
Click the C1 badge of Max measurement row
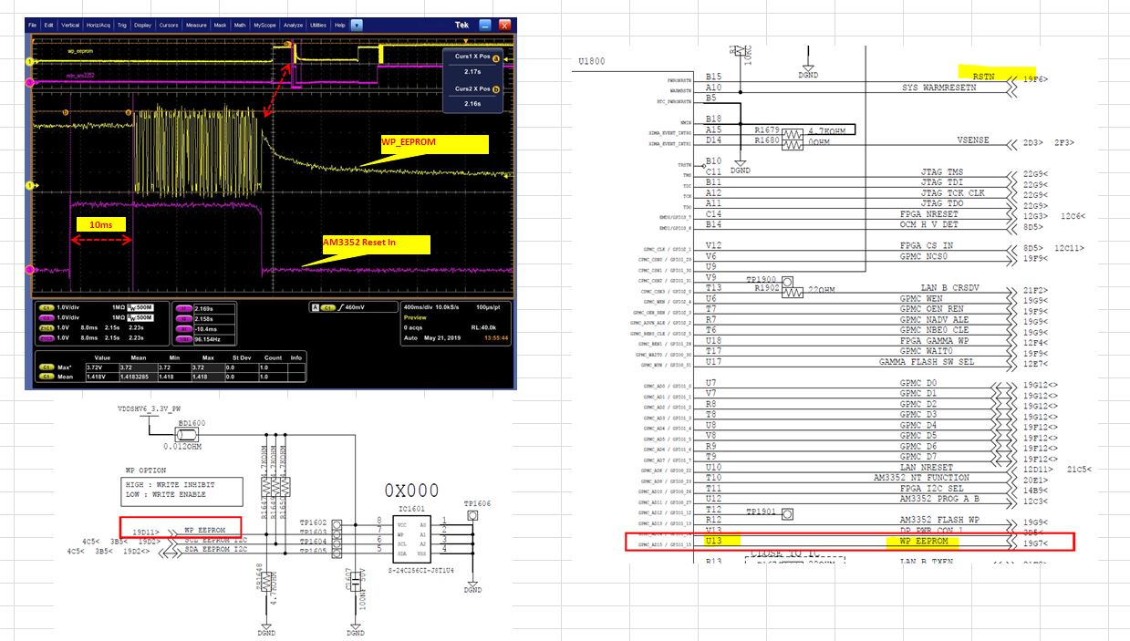[47, 367]
